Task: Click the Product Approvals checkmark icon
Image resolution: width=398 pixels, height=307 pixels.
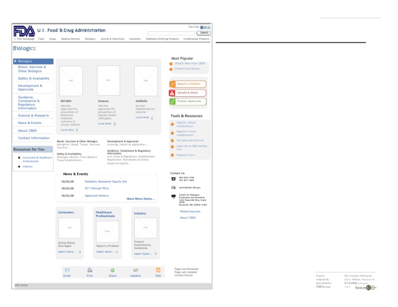Action: 173,101
